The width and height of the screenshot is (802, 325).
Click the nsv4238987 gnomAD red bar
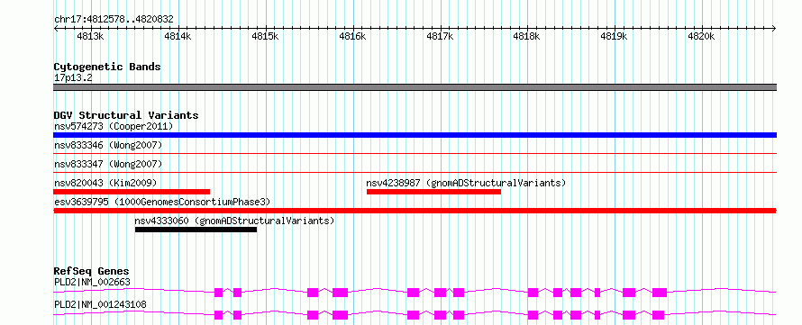[433, 192]
